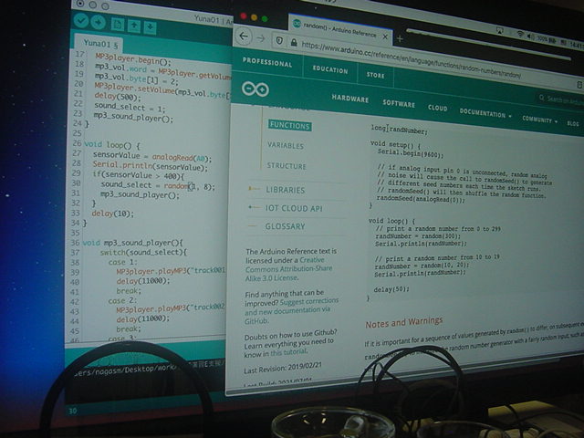Image resolution: width=584 pixels, height=438 pixels.
Task: Click the browser Back arrow
Action: [x=244, y=36]
